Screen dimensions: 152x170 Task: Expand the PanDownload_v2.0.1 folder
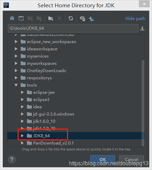pyautogui.click(x=22, y=143)
